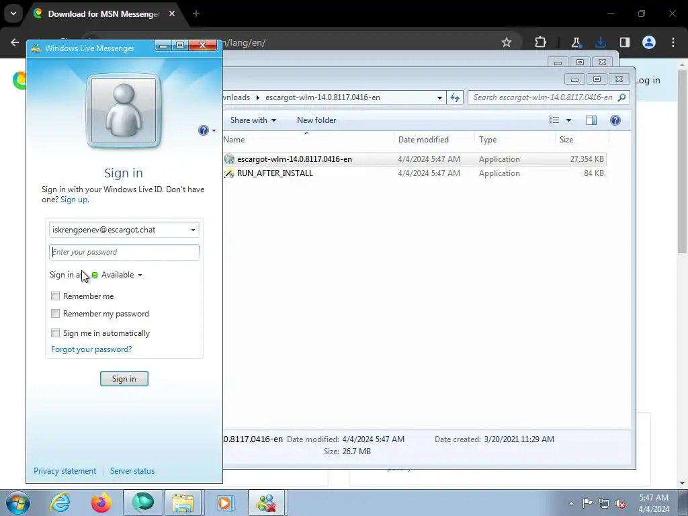Click the Explorer refresh button
The width and height of the screenshot is (688, 516).
(x=455, y=98)
